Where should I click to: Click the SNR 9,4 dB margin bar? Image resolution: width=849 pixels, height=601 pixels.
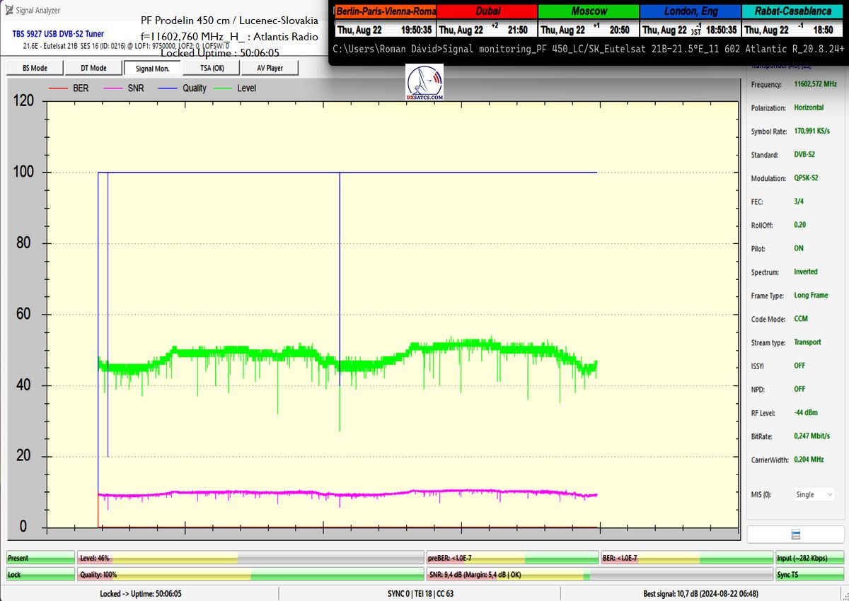click(599, 575)
